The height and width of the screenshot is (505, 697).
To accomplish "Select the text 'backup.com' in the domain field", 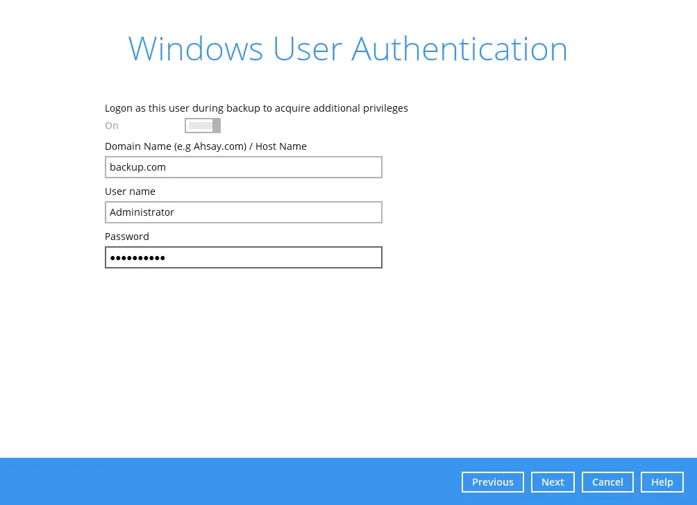I will [x=137, y=166].
